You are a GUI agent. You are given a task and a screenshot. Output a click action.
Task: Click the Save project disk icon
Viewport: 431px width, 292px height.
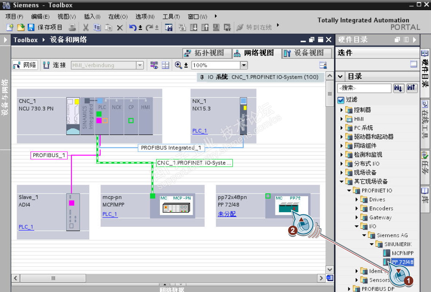(x=31, y=27)
